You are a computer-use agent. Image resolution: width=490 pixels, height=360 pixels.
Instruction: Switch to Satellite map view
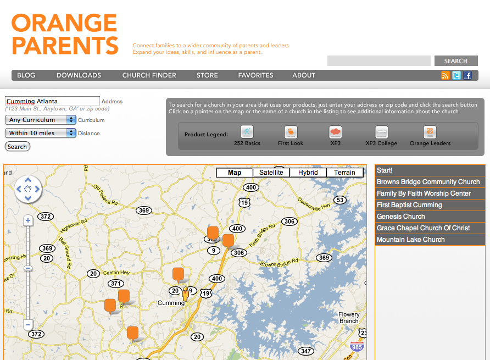pyautogui.click(x=271, y=173)
